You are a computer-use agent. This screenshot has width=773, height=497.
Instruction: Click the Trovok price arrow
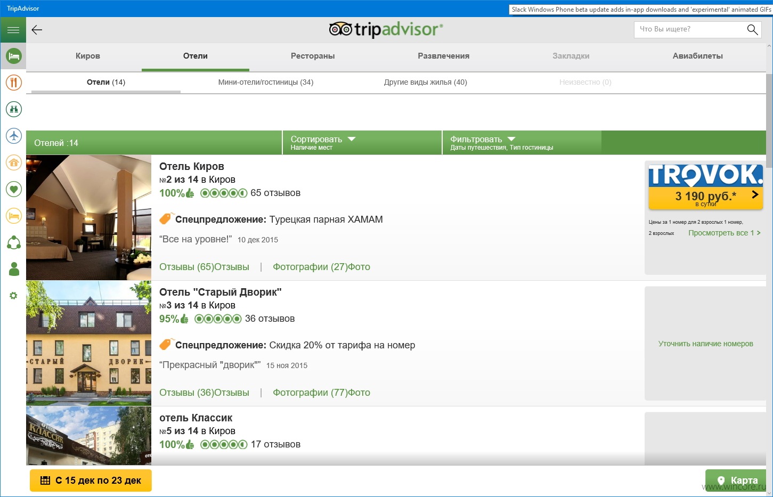(755, 195)
